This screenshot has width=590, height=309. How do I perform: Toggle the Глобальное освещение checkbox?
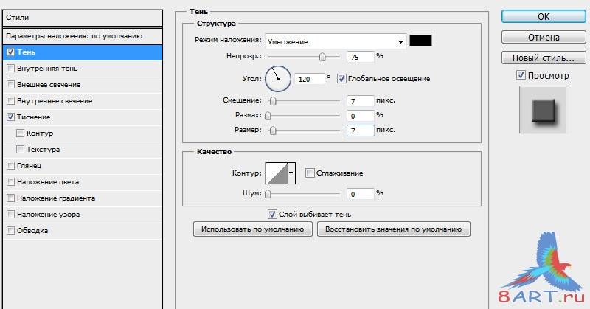[341, 79]
